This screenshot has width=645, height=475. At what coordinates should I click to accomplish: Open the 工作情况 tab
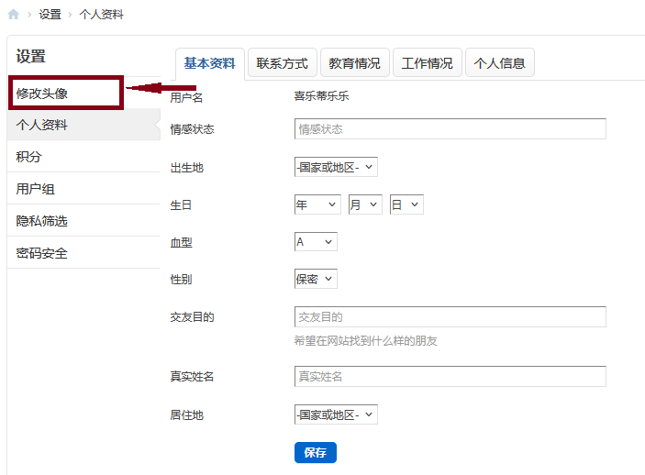pyautogui.click(x=427, y=63)
